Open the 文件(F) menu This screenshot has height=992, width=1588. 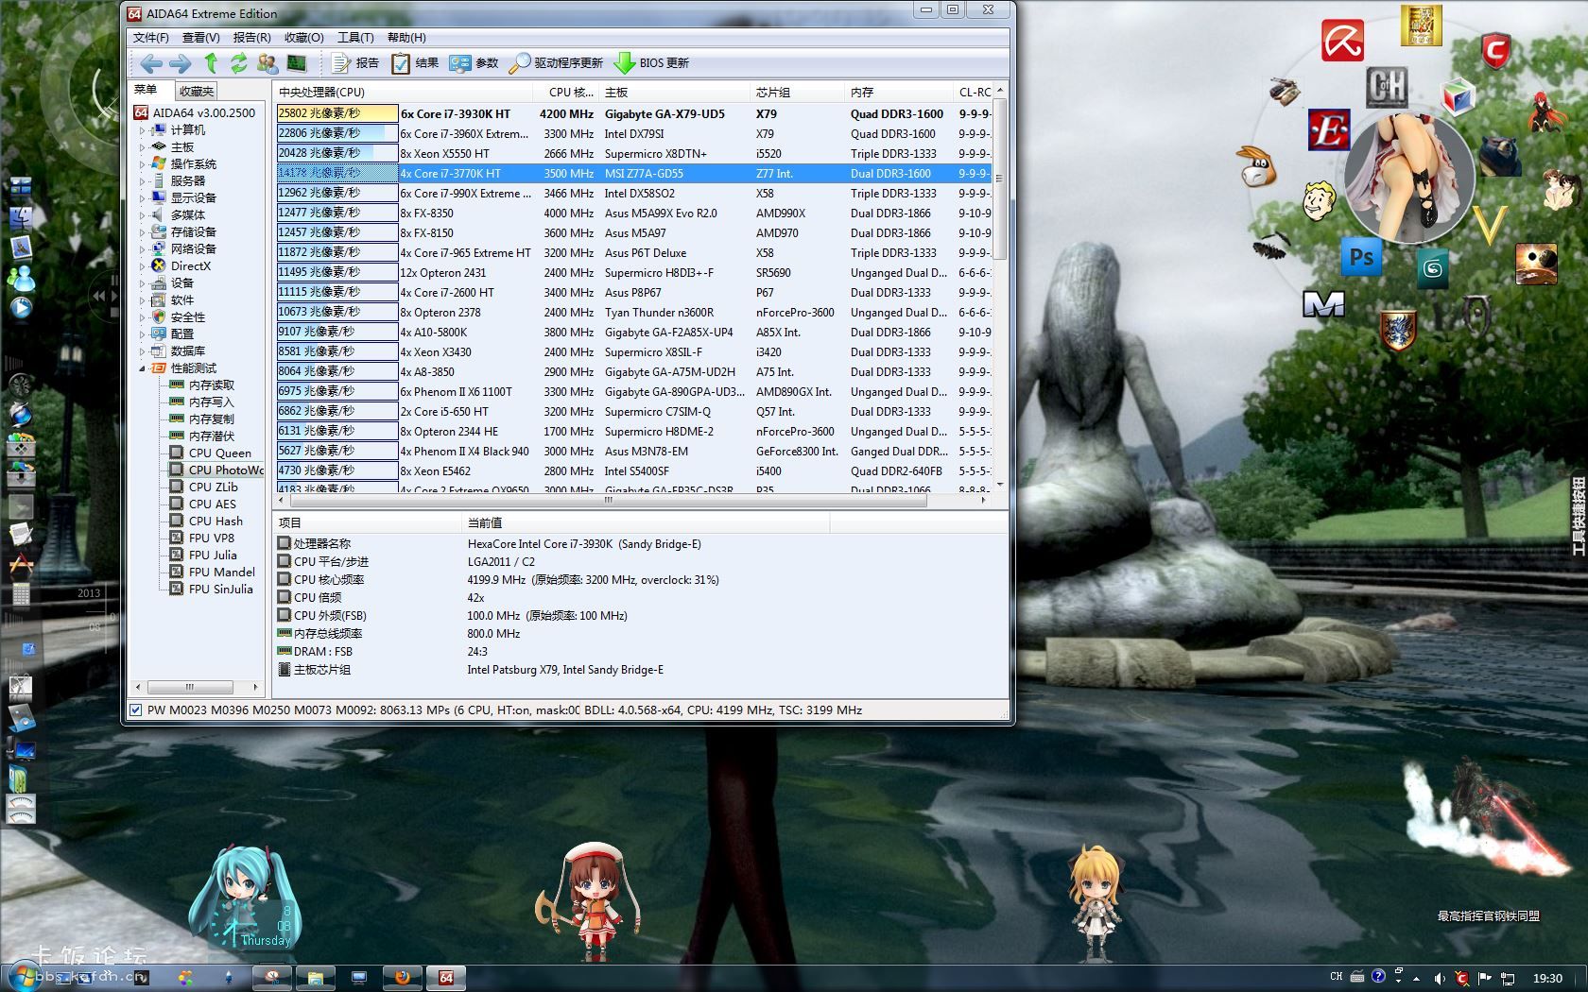(x=151, y=37)
